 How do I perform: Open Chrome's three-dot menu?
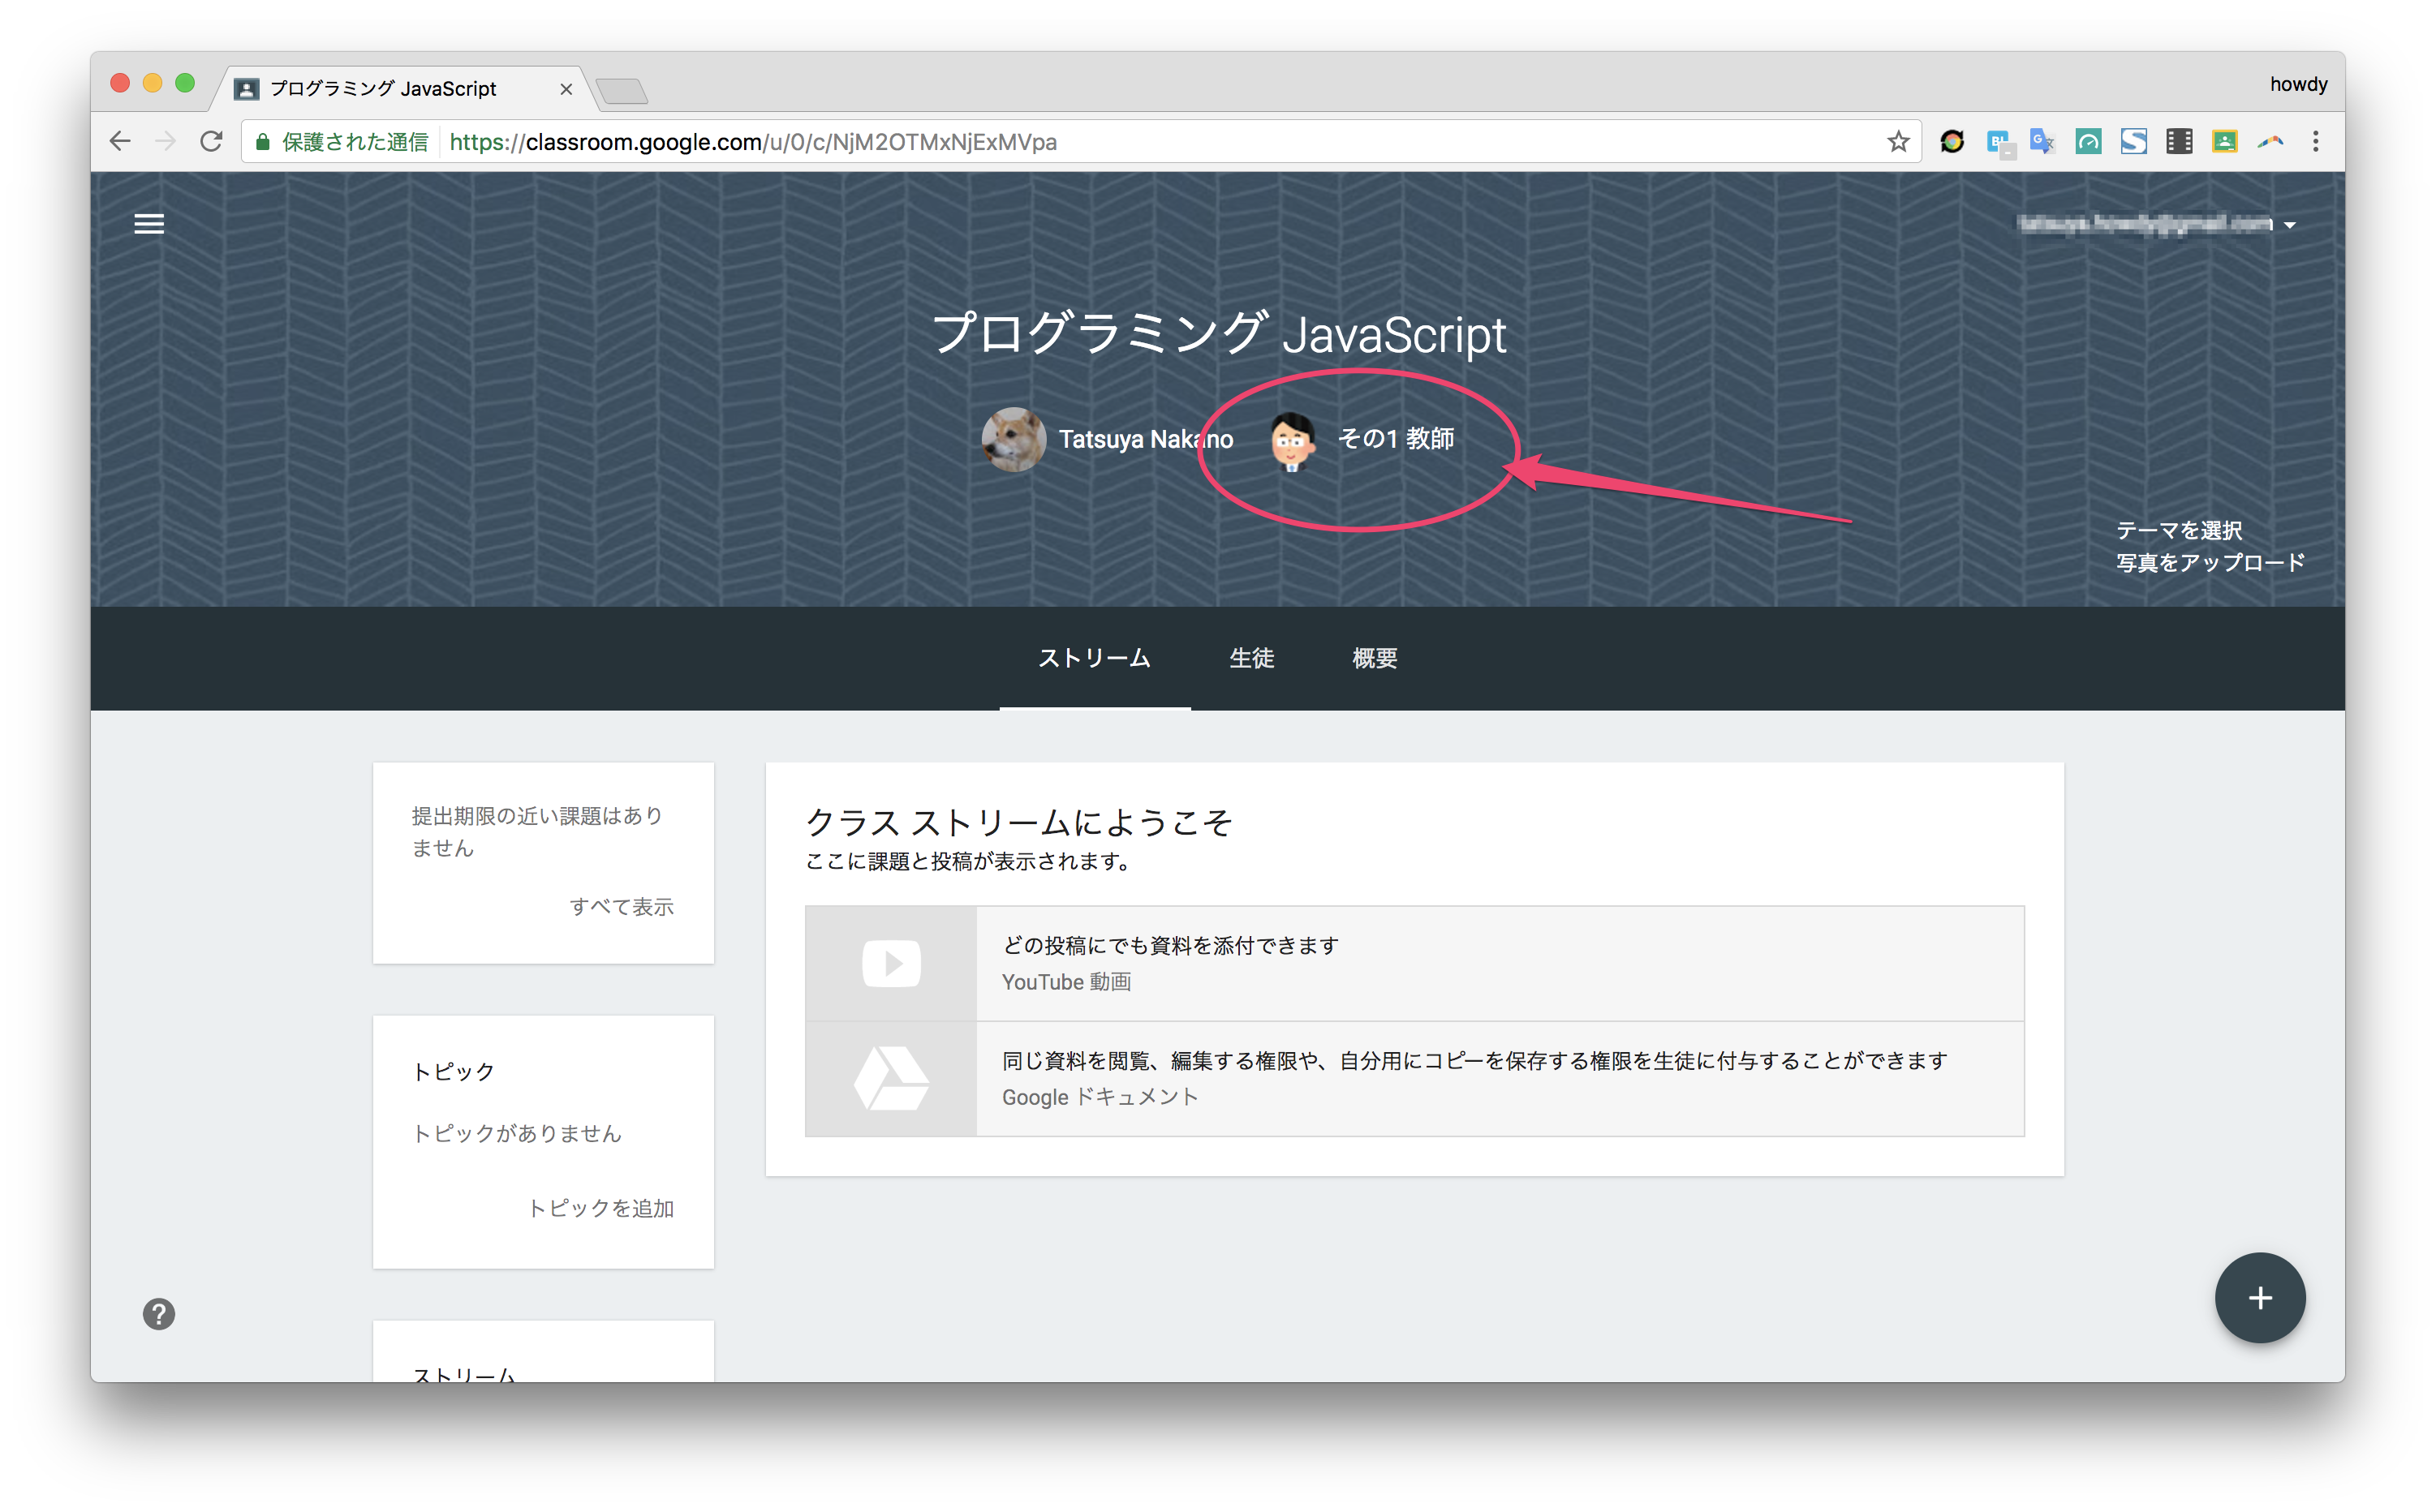[2315, 142]
